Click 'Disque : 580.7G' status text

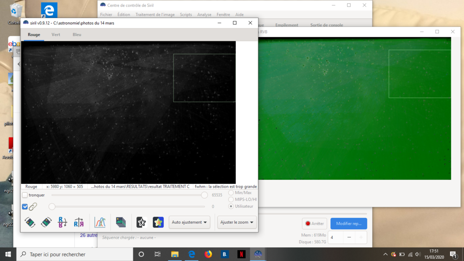312,242
